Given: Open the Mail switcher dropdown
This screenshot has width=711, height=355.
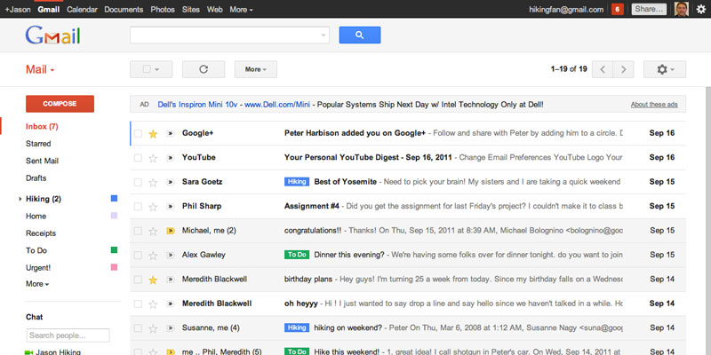Looking at the screenshot, I should (40, 70).
